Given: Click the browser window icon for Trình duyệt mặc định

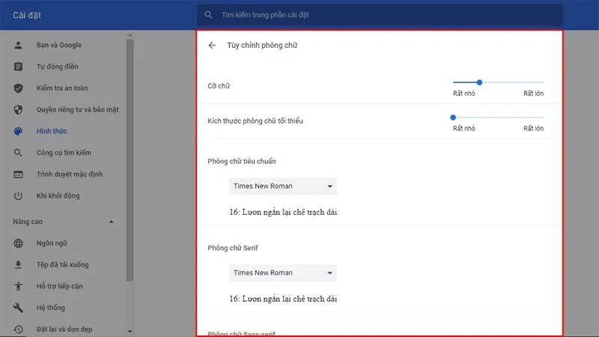Looking at the screenshot, I should coord(18,174).
